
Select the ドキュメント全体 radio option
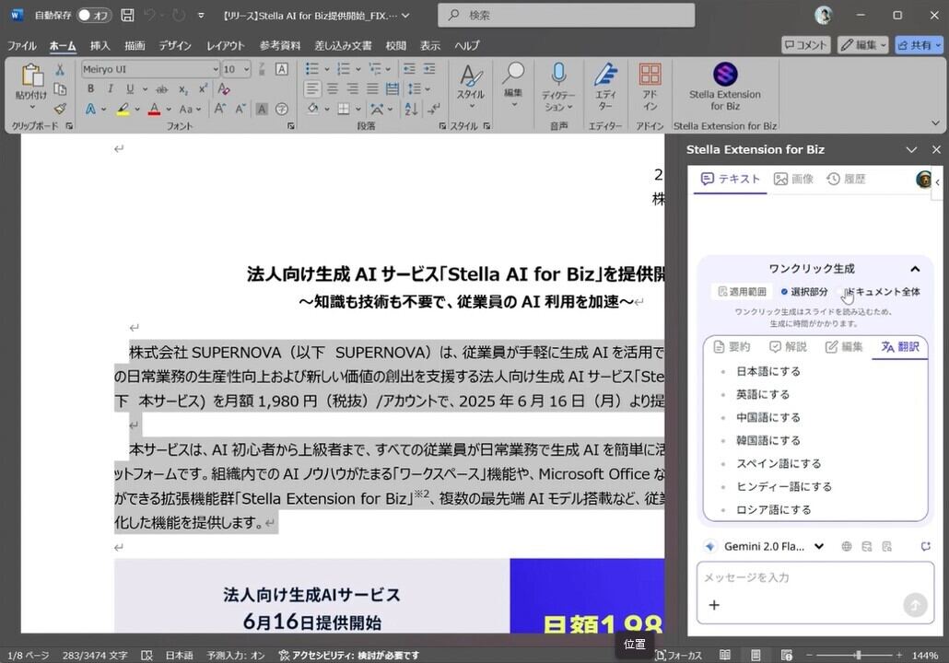[841, 292]
